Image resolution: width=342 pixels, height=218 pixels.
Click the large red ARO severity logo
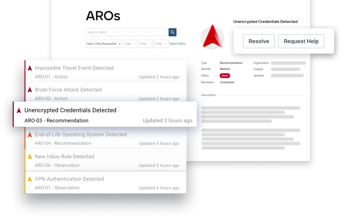pos(212,36)
